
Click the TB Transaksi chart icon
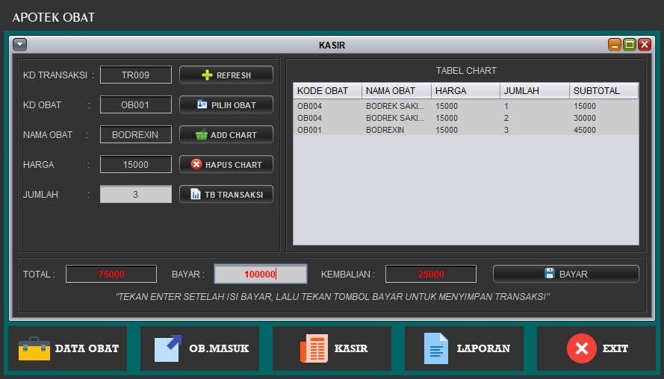point(196,195)
